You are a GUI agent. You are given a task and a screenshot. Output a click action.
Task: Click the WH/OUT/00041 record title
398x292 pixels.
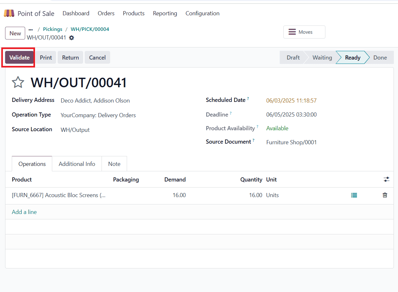pyautogui.click(x=79, y=83)
